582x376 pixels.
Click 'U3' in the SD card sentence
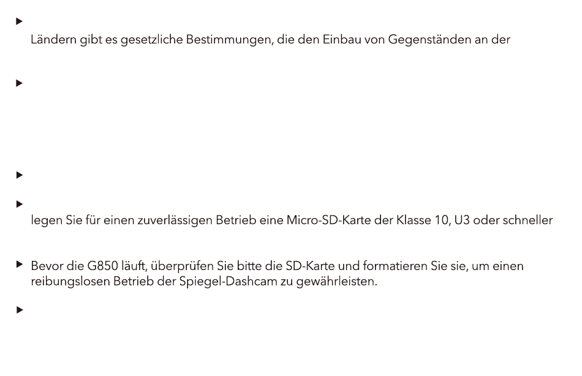[462, 220]
